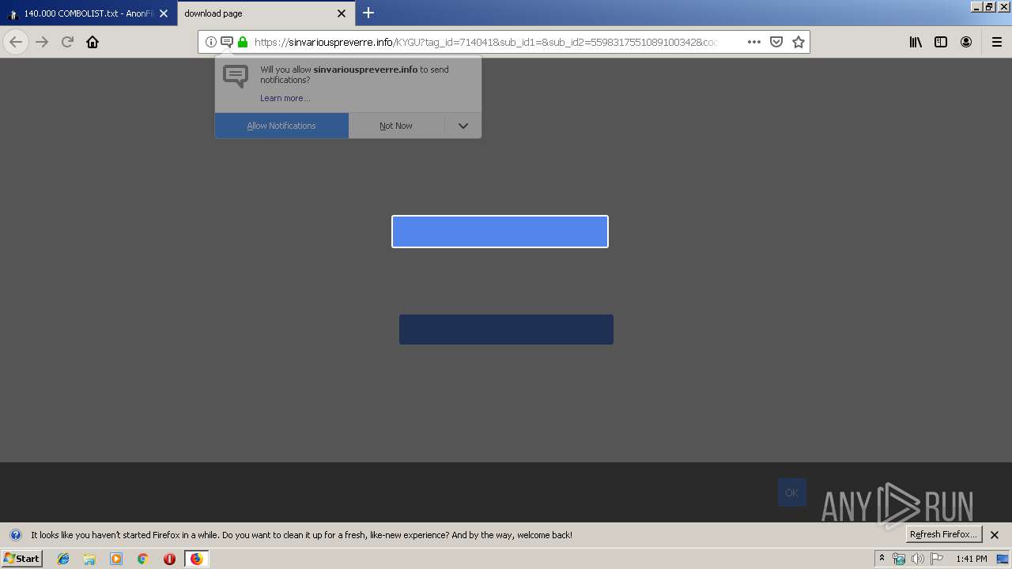Open the Learn more link
The width and height of the screenshot is (1012, 569).
pyautogui.click(x=285, y=98)
